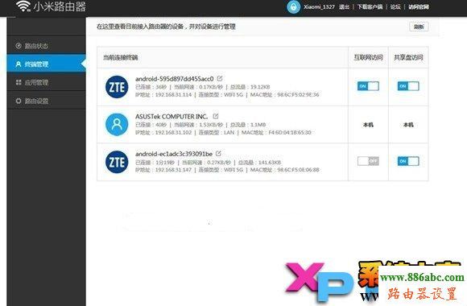Click IP address 192.168.31.147
Viewport: 467px width, 306px height.
click(173, 170)
